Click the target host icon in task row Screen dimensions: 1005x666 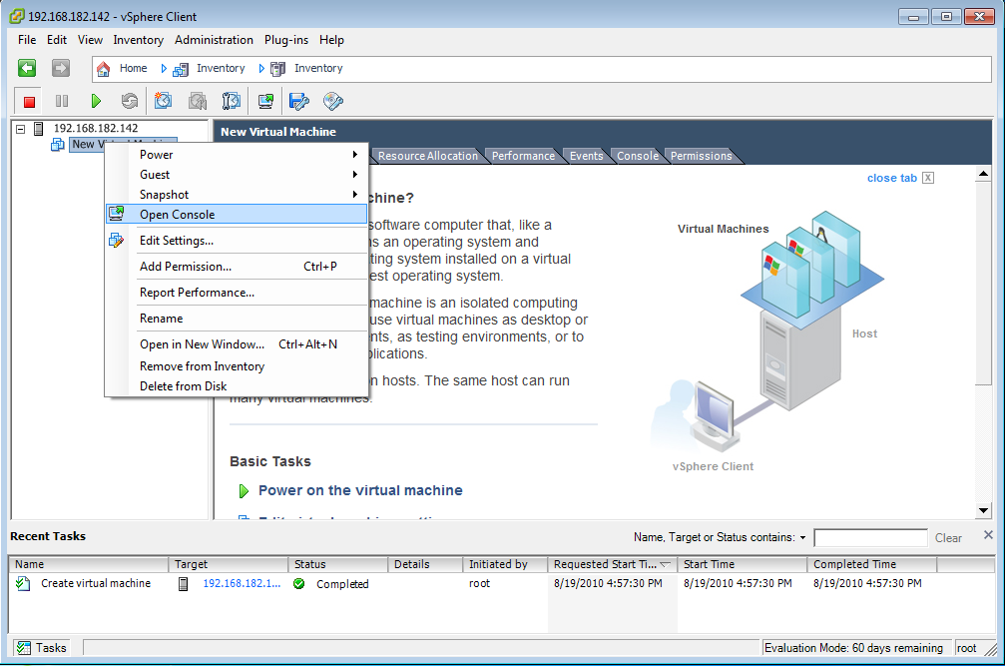point(184,584)
